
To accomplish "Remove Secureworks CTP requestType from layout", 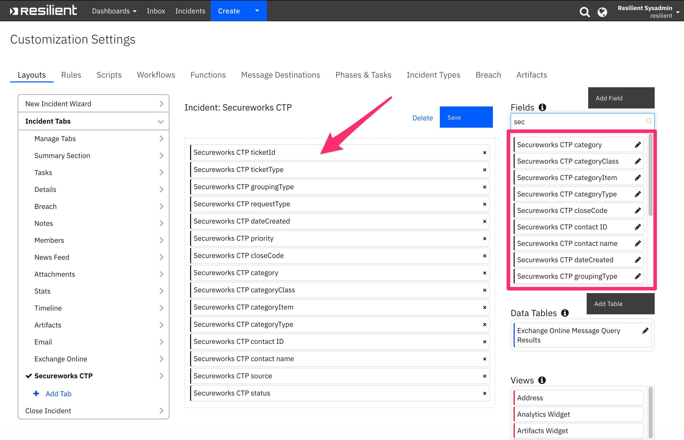I will [x=485, y=204].
